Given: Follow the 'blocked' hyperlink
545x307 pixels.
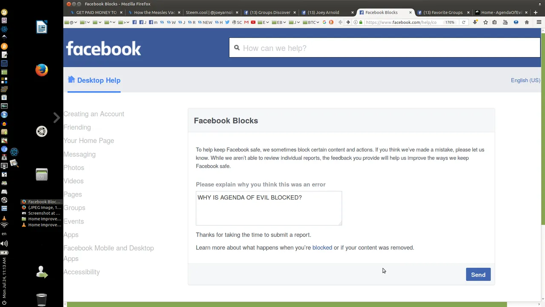Looking at the screenshot, I should pyautogui.click(x=322, y=247).
